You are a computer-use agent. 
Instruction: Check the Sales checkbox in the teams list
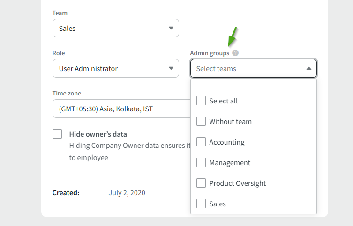coord(201,204)
